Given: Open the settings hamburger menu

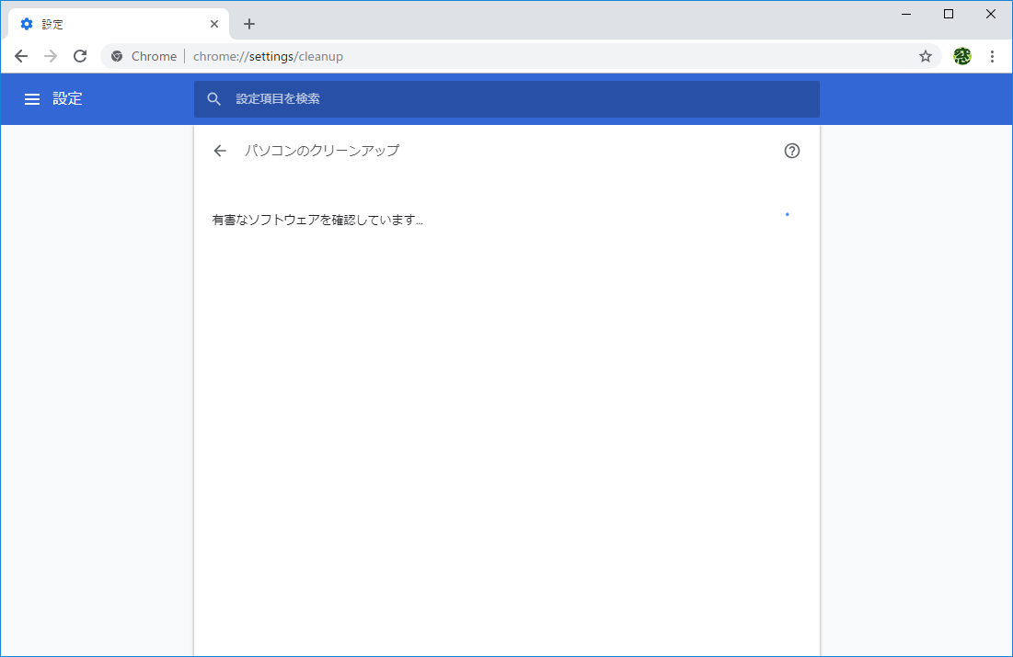Looking at the screenshot, I should pos(32,98).
